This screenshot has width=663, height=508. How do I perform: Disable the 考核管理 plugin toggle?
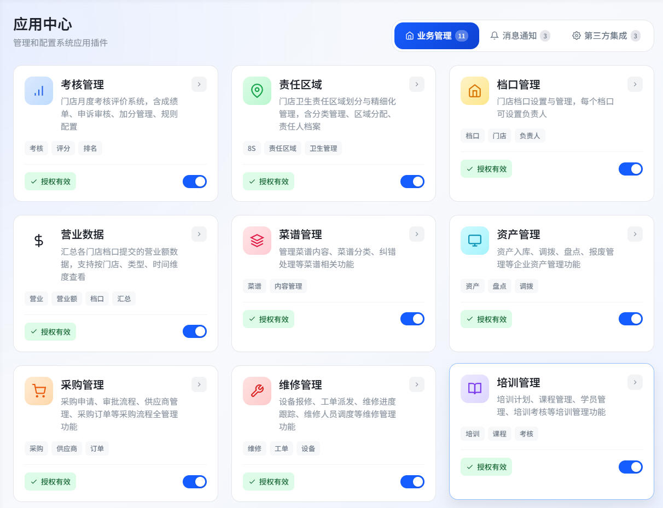point(195,181)
